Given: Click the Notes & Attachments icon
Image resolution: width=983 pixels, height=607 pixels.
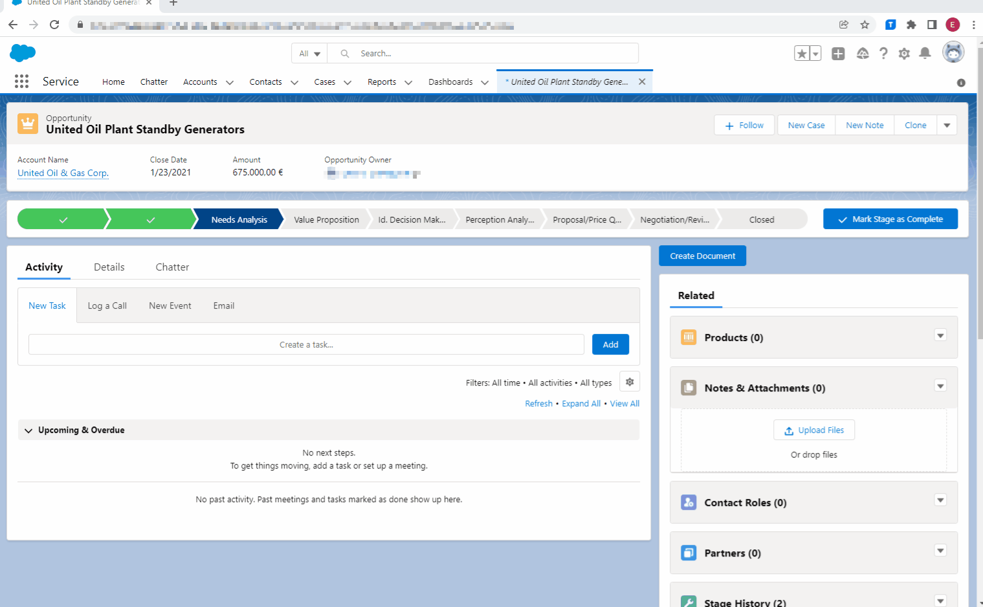Looking at the screenshot, I should (689, 388).
